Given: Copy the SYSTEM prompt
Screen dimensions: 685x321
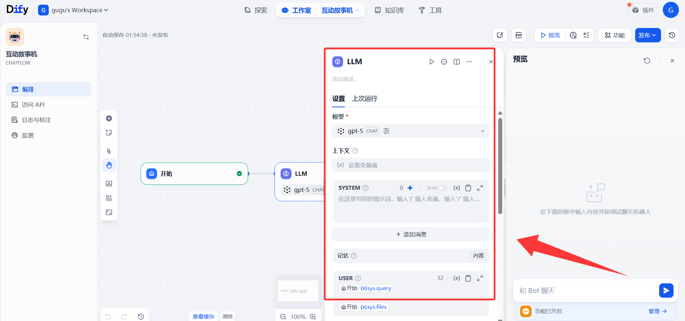Looking at the screenshot, I should point(468,188).
